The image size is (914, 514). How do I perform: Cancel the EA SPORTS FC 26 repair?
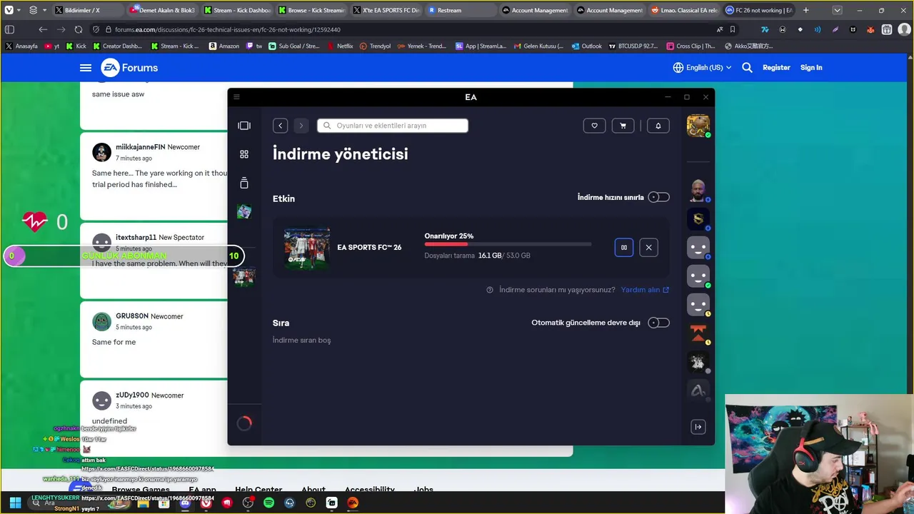(648, 248)
